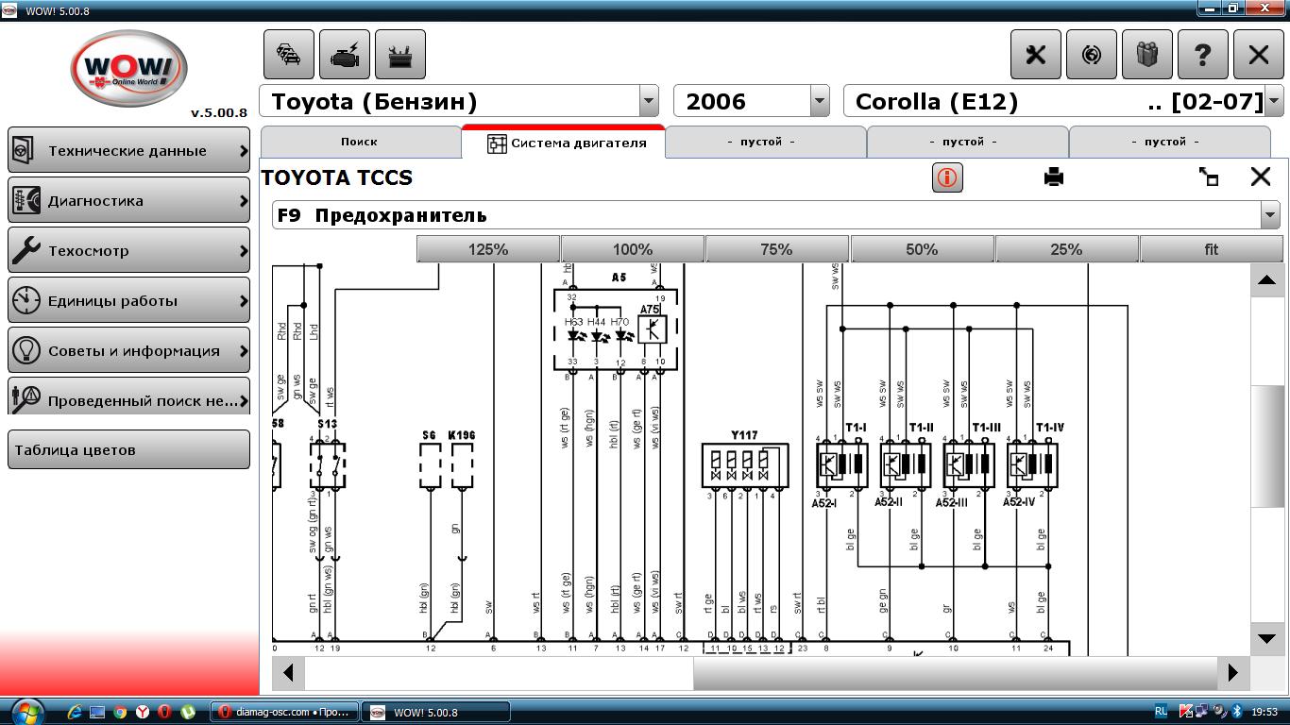The width and height of the screenshot is (1290, 725).
Task: Click the WOW! Online World logo
Action: (128, 68)
